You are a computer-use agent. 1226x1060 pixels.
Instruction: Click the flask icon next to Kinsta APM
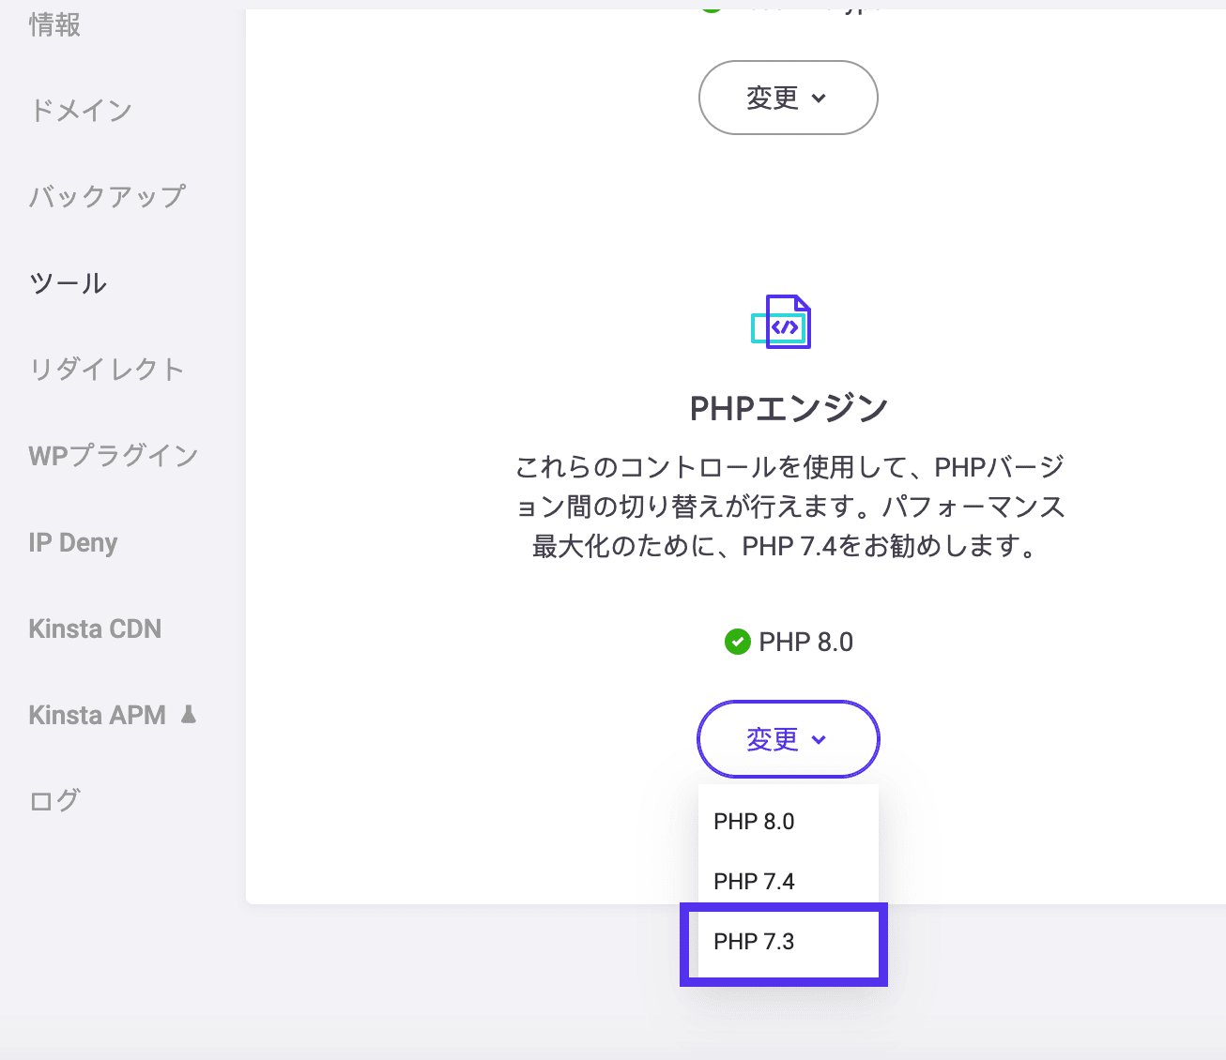tap(188, 714)
